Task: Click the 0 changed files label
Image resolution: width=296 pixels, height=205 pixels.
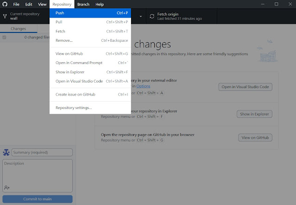Action: 37,37
